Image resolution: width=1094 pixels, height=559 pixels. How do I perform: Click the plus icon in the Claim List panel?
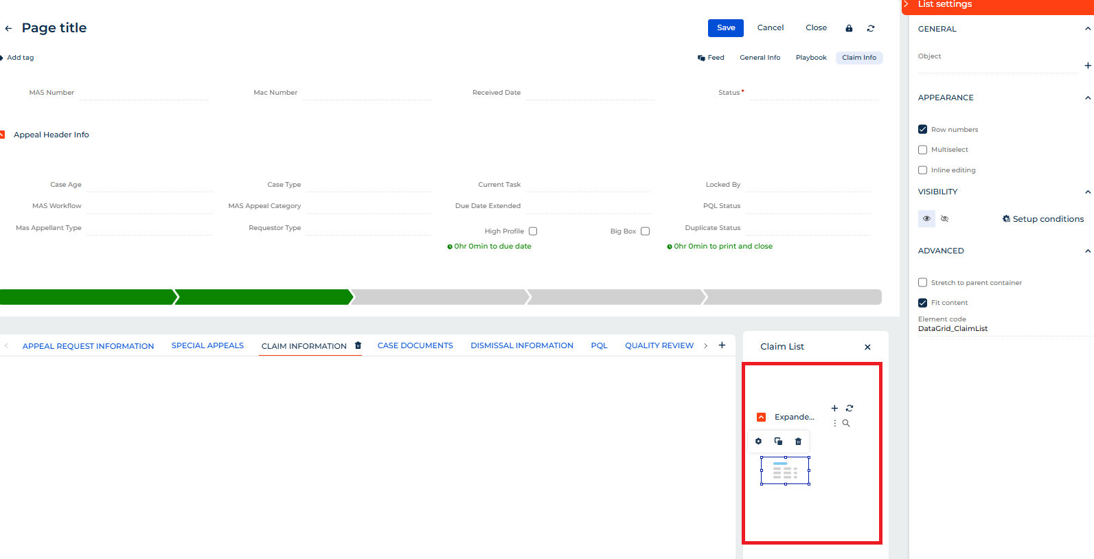[834, 408]
